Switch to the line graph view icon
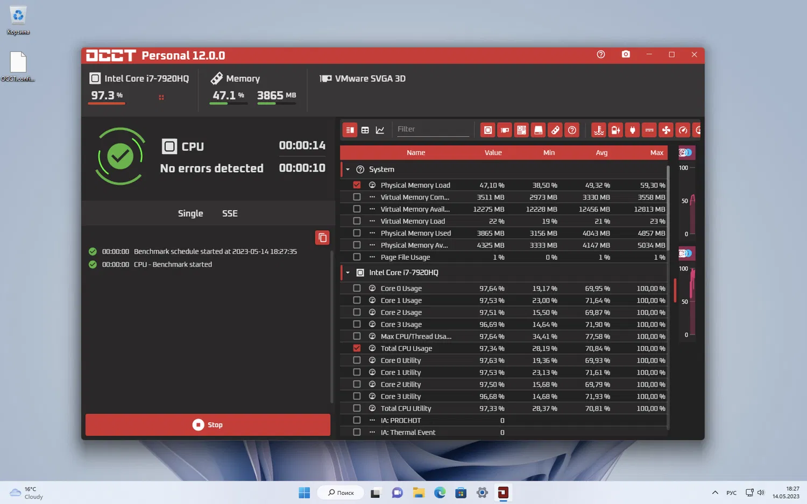Viewport: 807px width, 504px height. [380, 130]
